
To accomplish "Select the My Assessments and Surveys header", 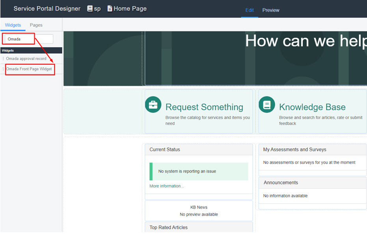I will [312, 150].
